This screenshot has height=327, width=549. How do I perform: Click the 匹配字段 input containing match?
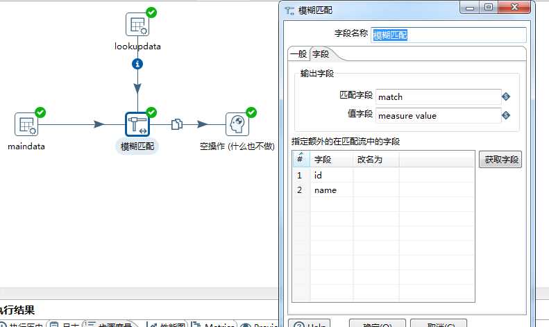pyautogui.click(x=439, y=97)
